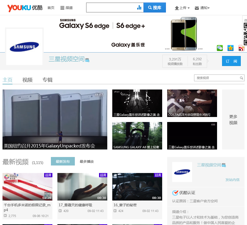The image size is (247, 225).
Task: Click the badge icon beside 三星视频空间 header title
Action: point(87,60)
